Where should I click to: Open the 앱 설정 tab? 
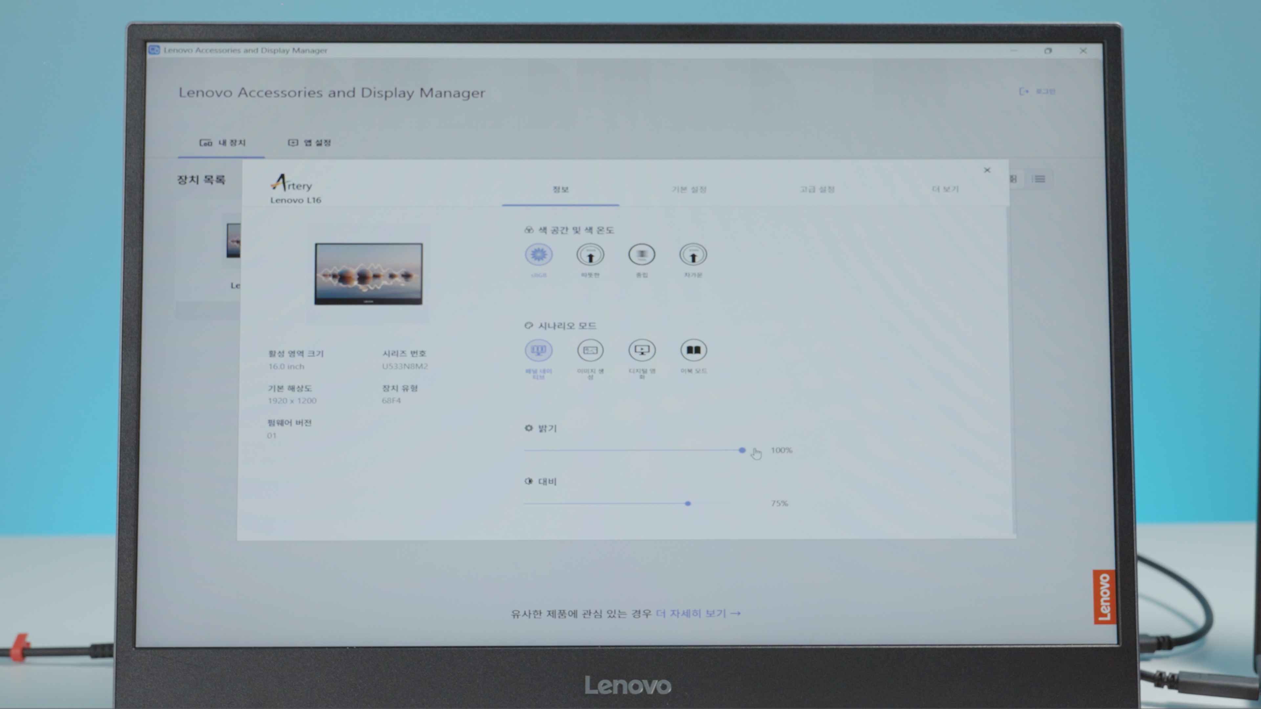click(x=309, y=143)
